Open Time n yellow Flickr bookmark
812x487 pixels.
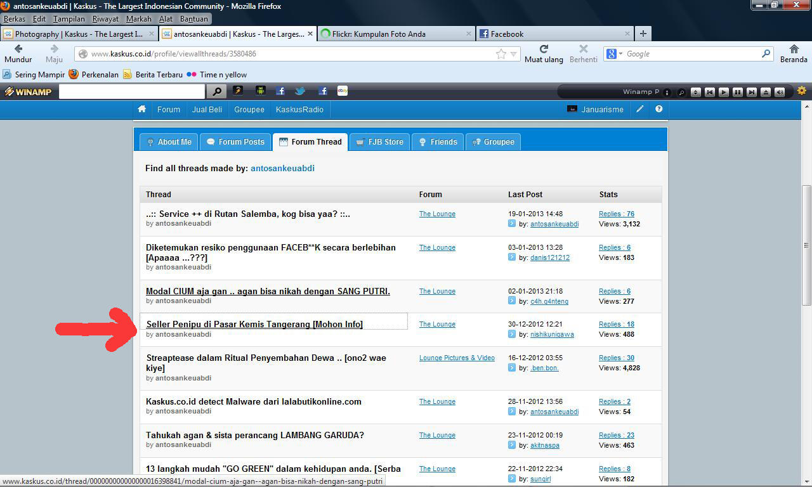click(x=217, y=74)
